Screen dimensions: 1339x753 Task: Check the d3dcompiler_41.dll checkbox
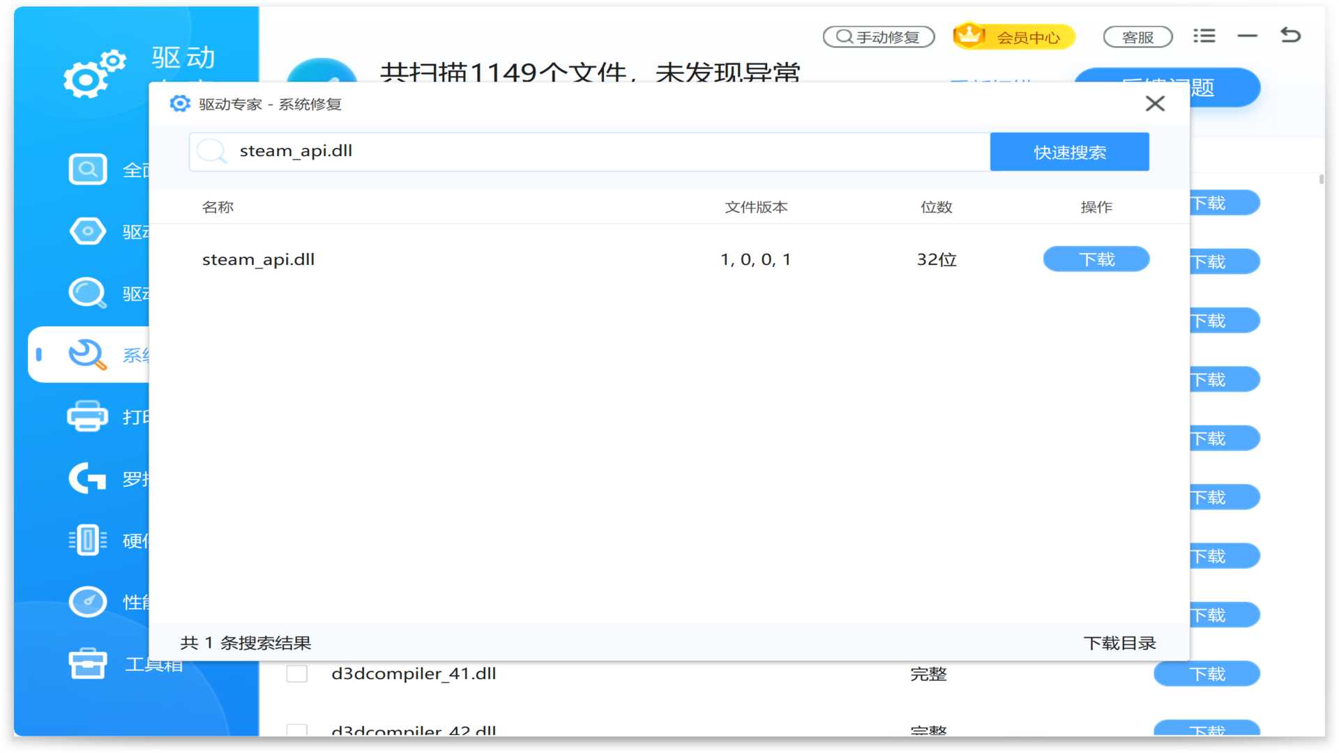coord(297,674)
